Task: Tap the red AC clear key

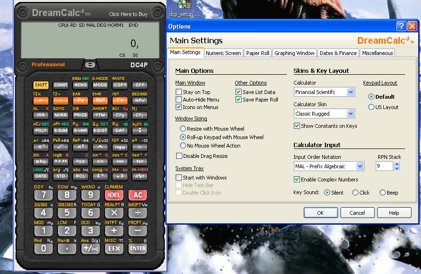Action: tap(138, 195)
